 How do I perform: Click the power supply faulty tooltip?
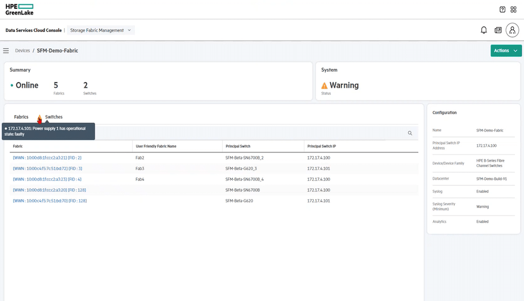pyautogui.click(x=49, y=132)
